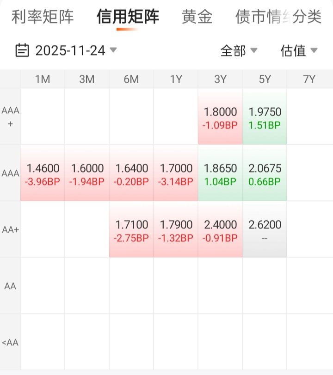The image size is (333, 375).
Task: Select the AAA 3M cell showing 1.6000
Action: click(87, 174)
